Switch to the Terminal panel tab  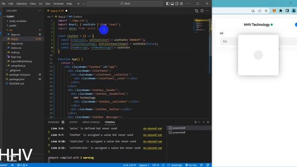click(x=110, y=122)
